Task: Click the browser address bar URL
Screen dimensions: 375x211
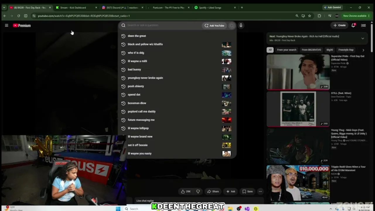Action: click(x=83, y=16)
